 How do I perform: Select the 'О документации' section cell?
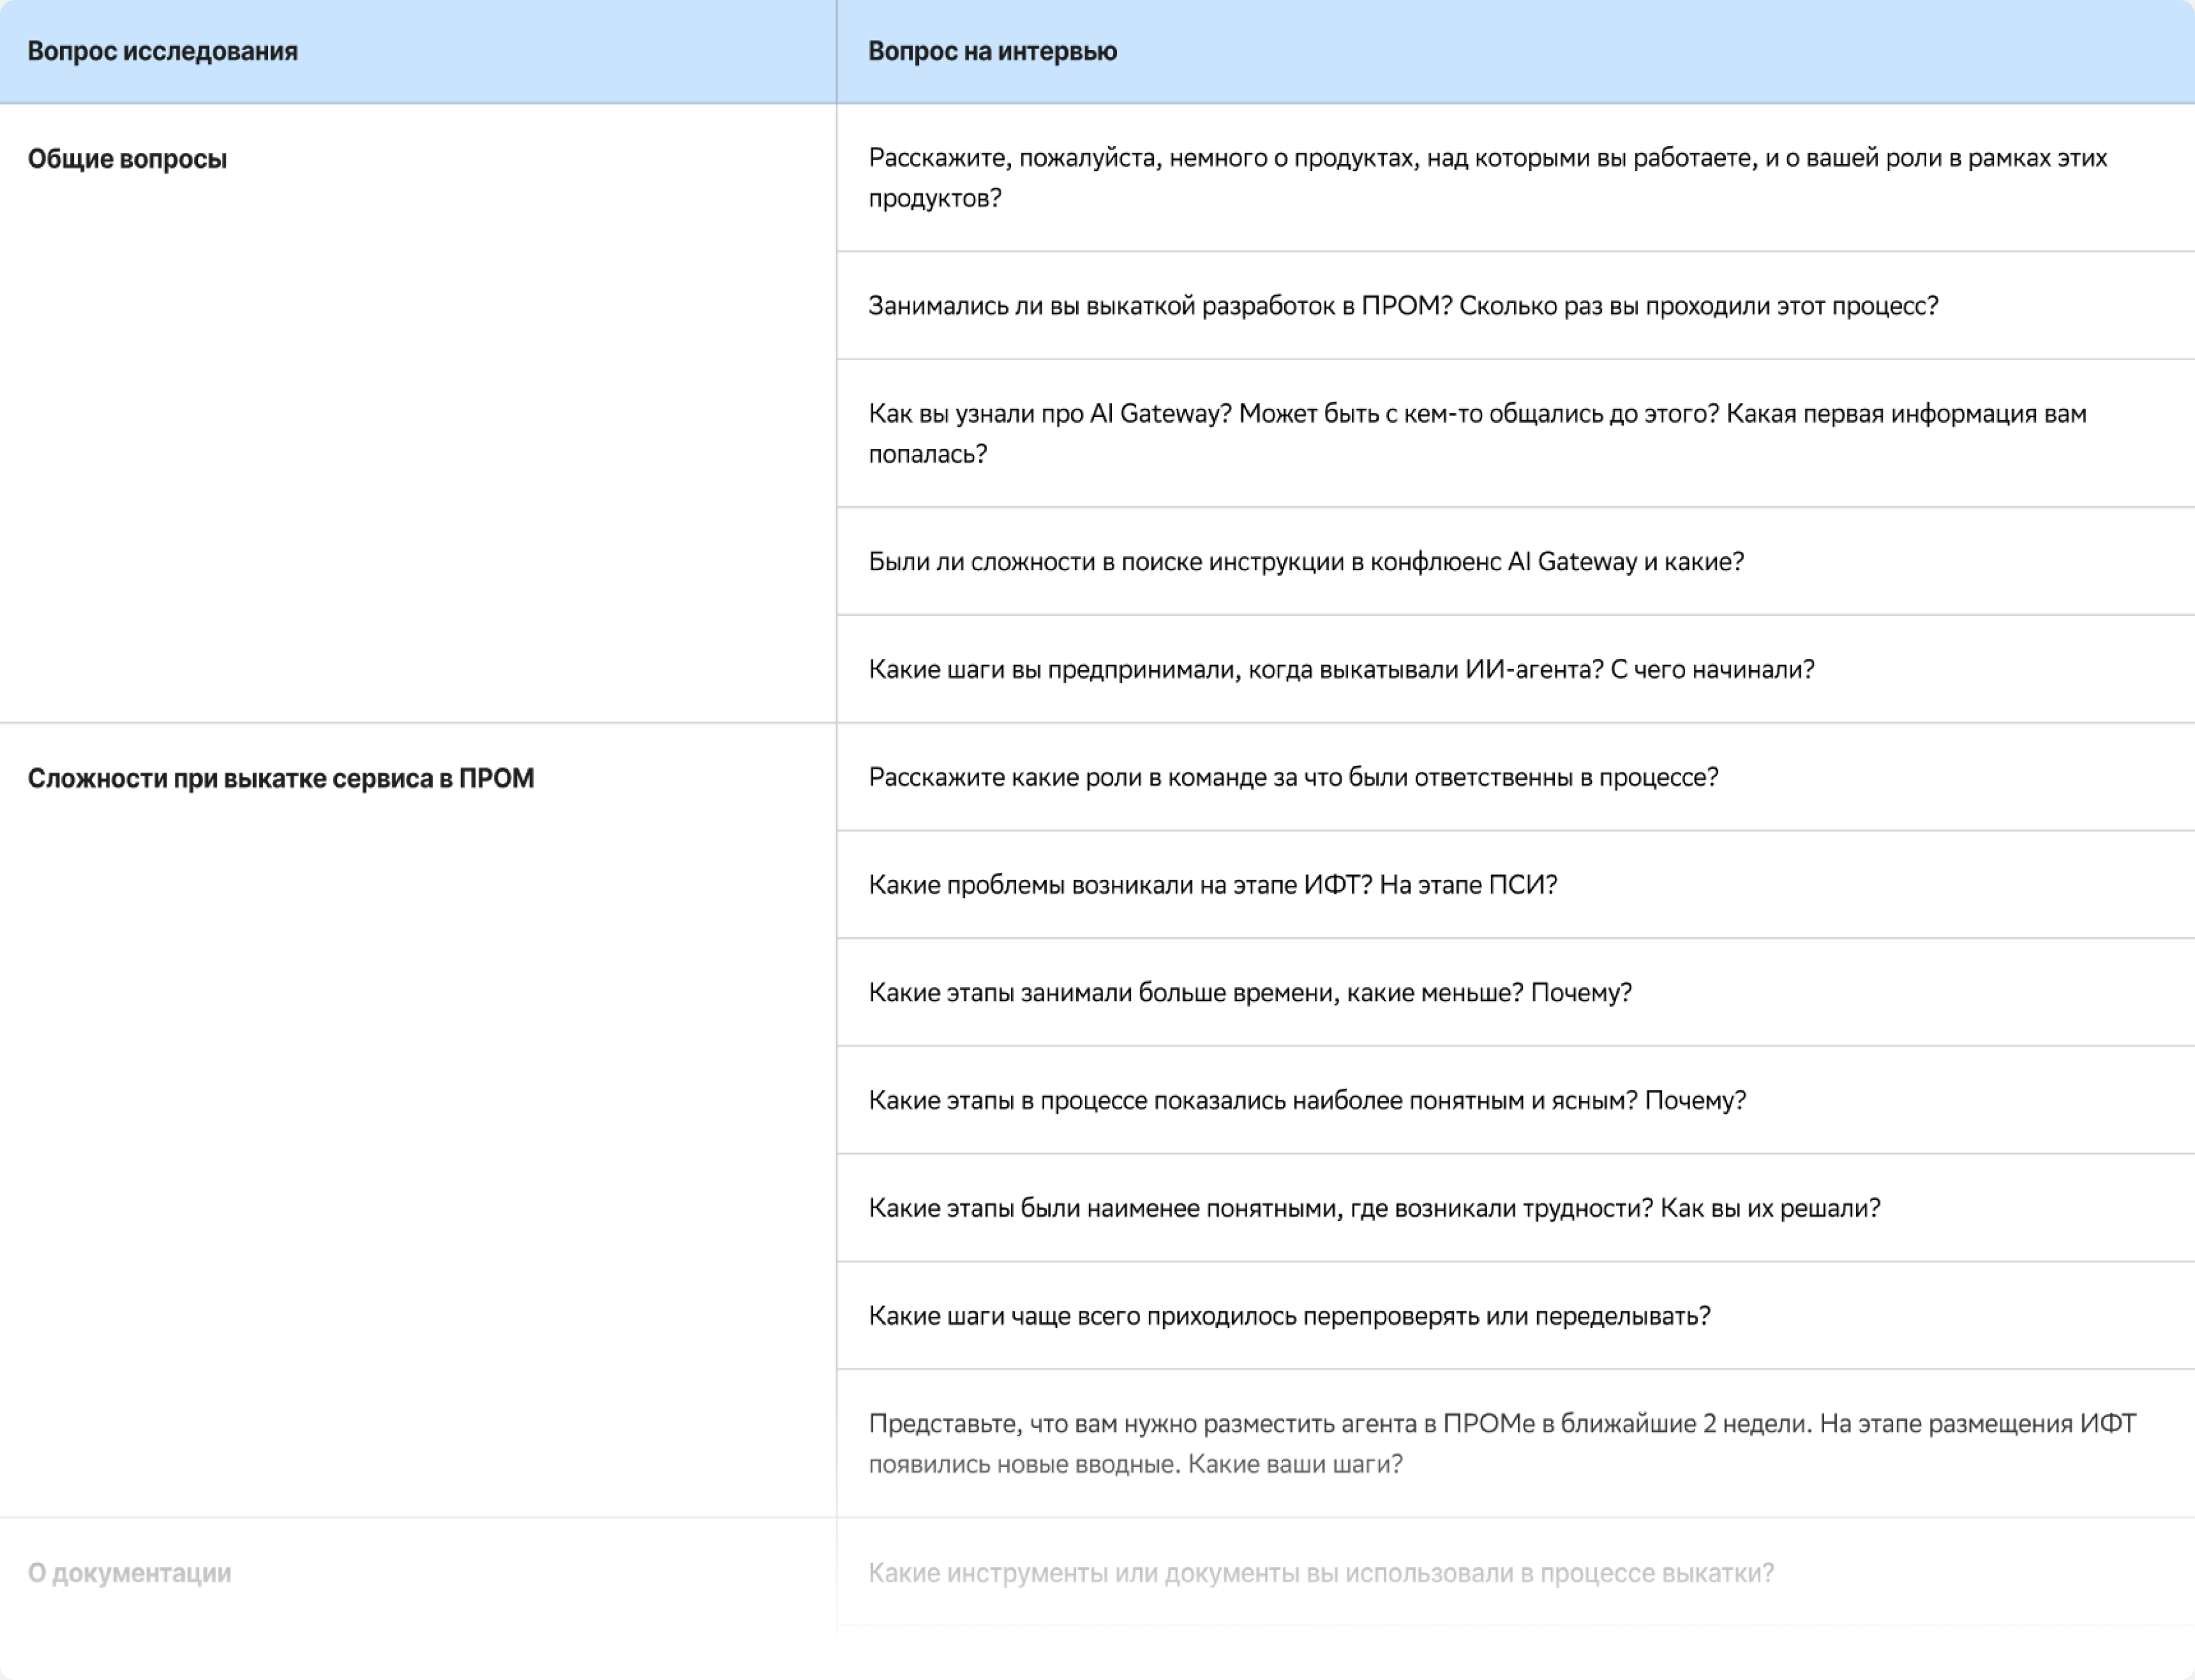point(130,1573)
